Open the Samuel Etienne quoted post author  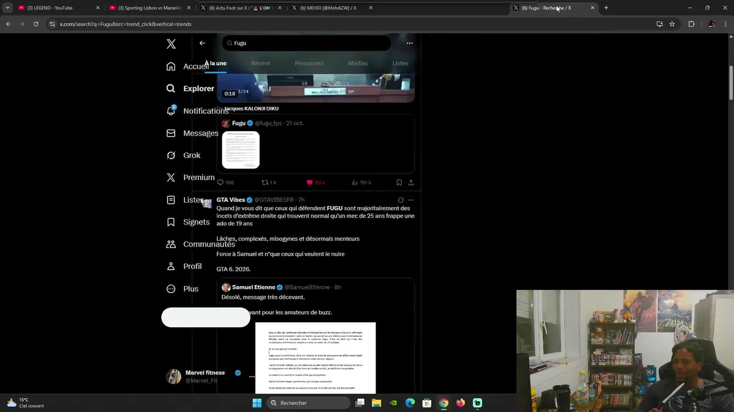[x=253, y=287]
